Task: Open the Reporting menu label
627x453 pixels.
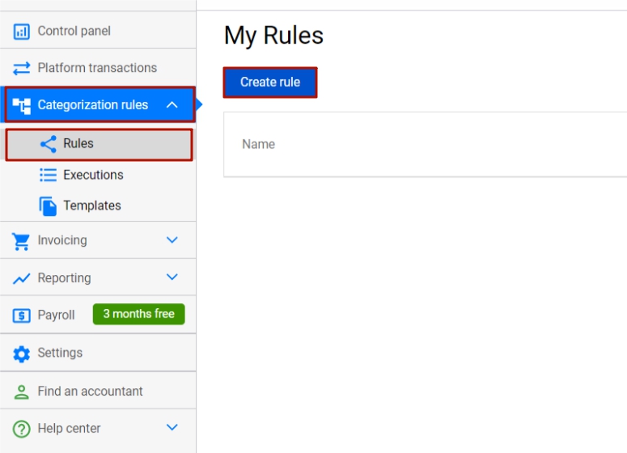Action: pos(65,277)
